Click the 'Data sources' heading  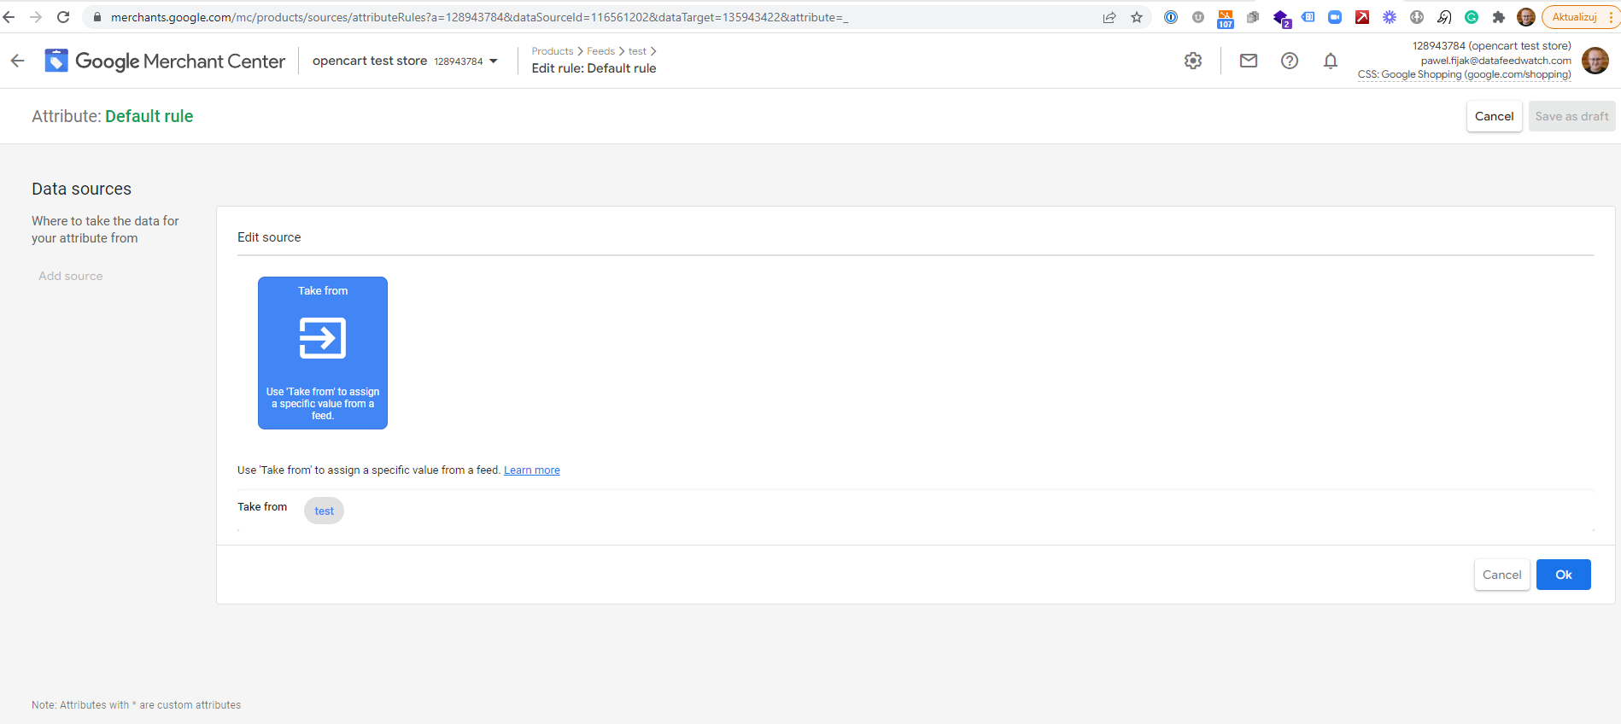[x=82, y=189]
